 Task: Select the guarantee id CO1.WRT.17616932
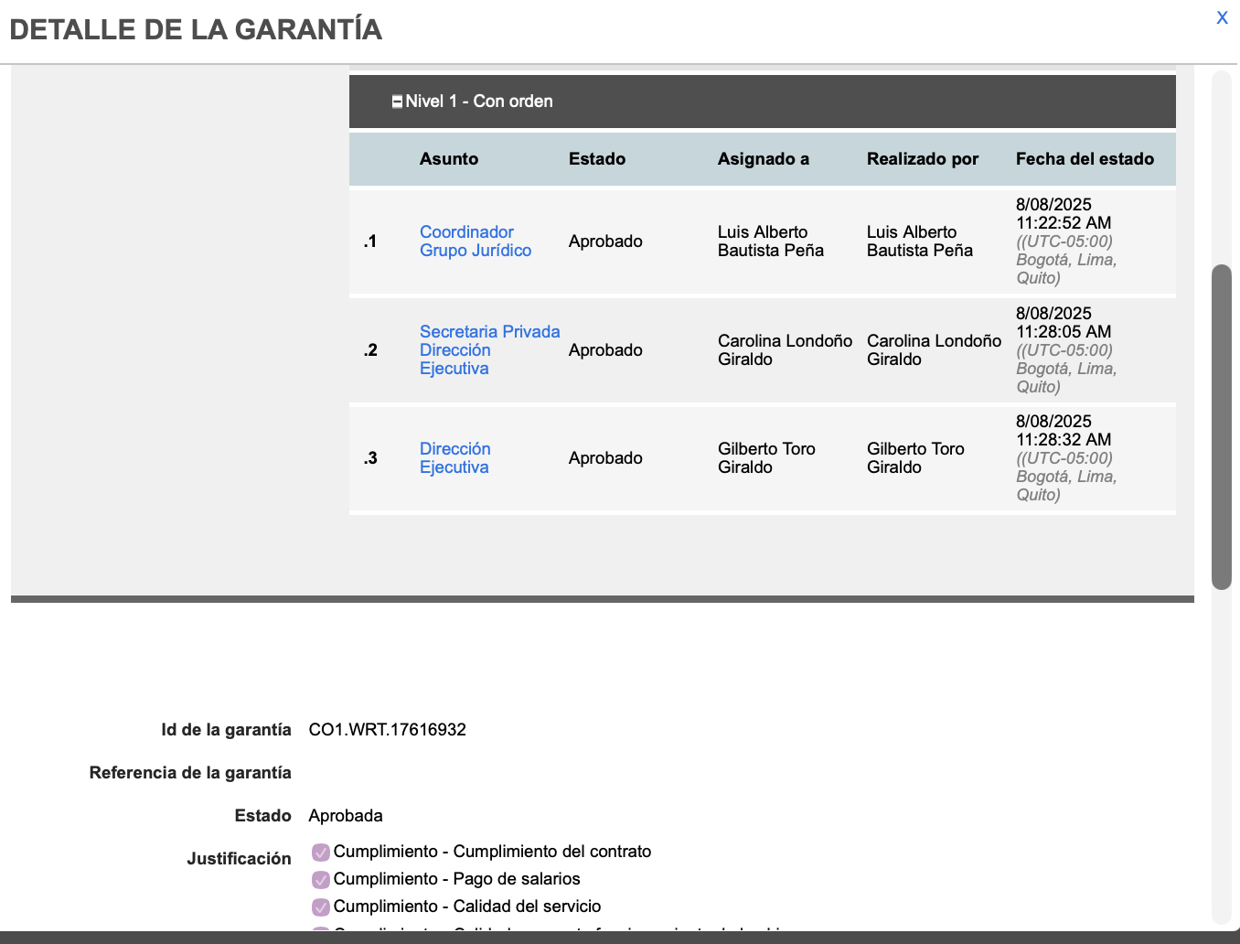pyautogui.click(x=388, y=730)
